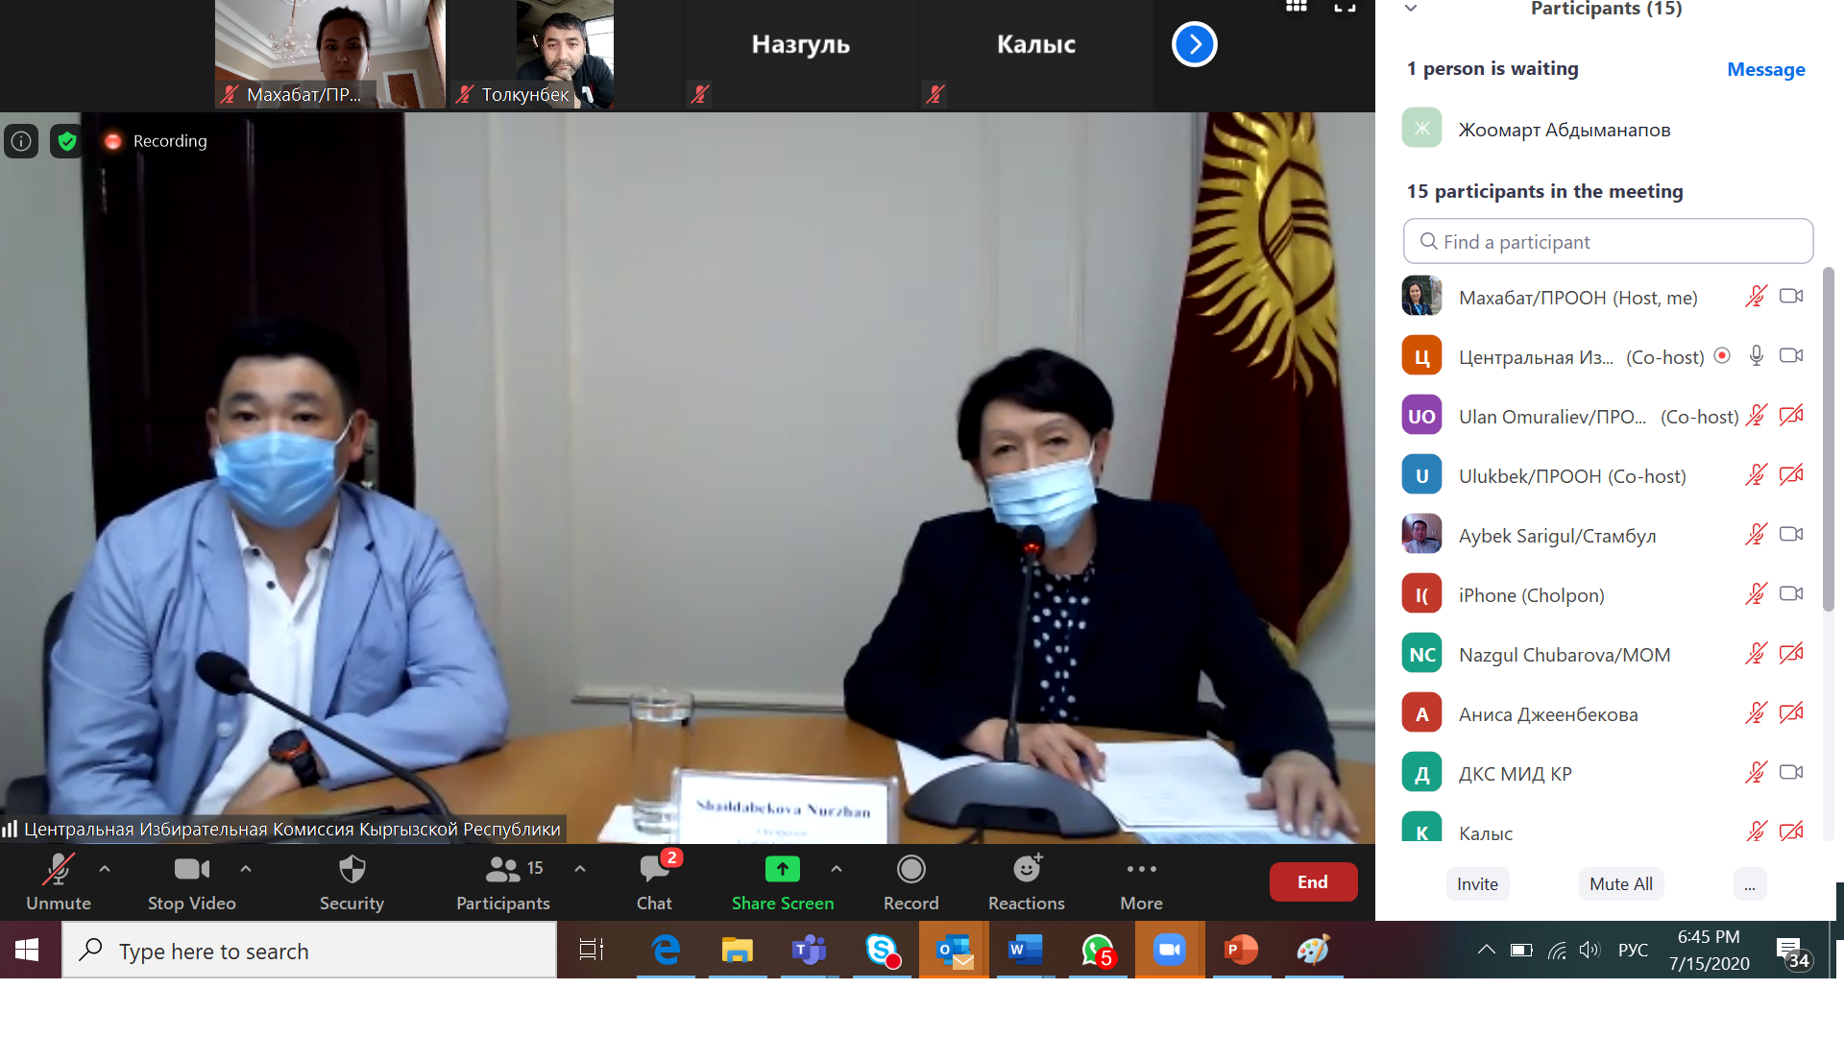Click the Record circle icon
This screenshot has height=1037, width=1844.
[910, 870]
